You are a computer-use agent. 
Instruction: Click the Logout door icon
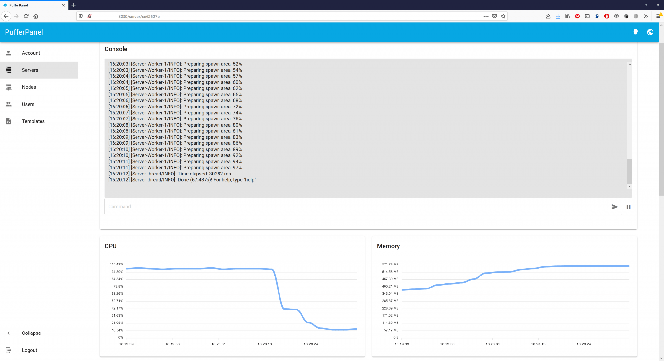[9, 350]
